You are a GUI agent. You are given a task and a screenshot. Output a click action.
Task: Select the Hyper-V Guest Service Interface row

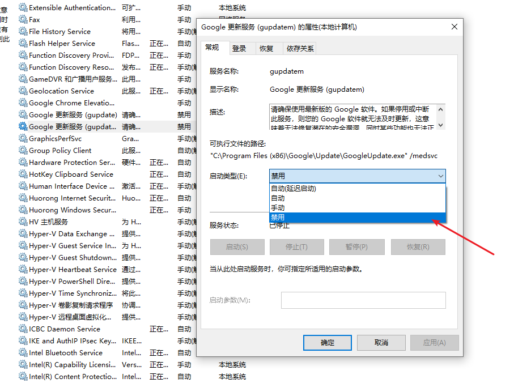tap(107, 245)
